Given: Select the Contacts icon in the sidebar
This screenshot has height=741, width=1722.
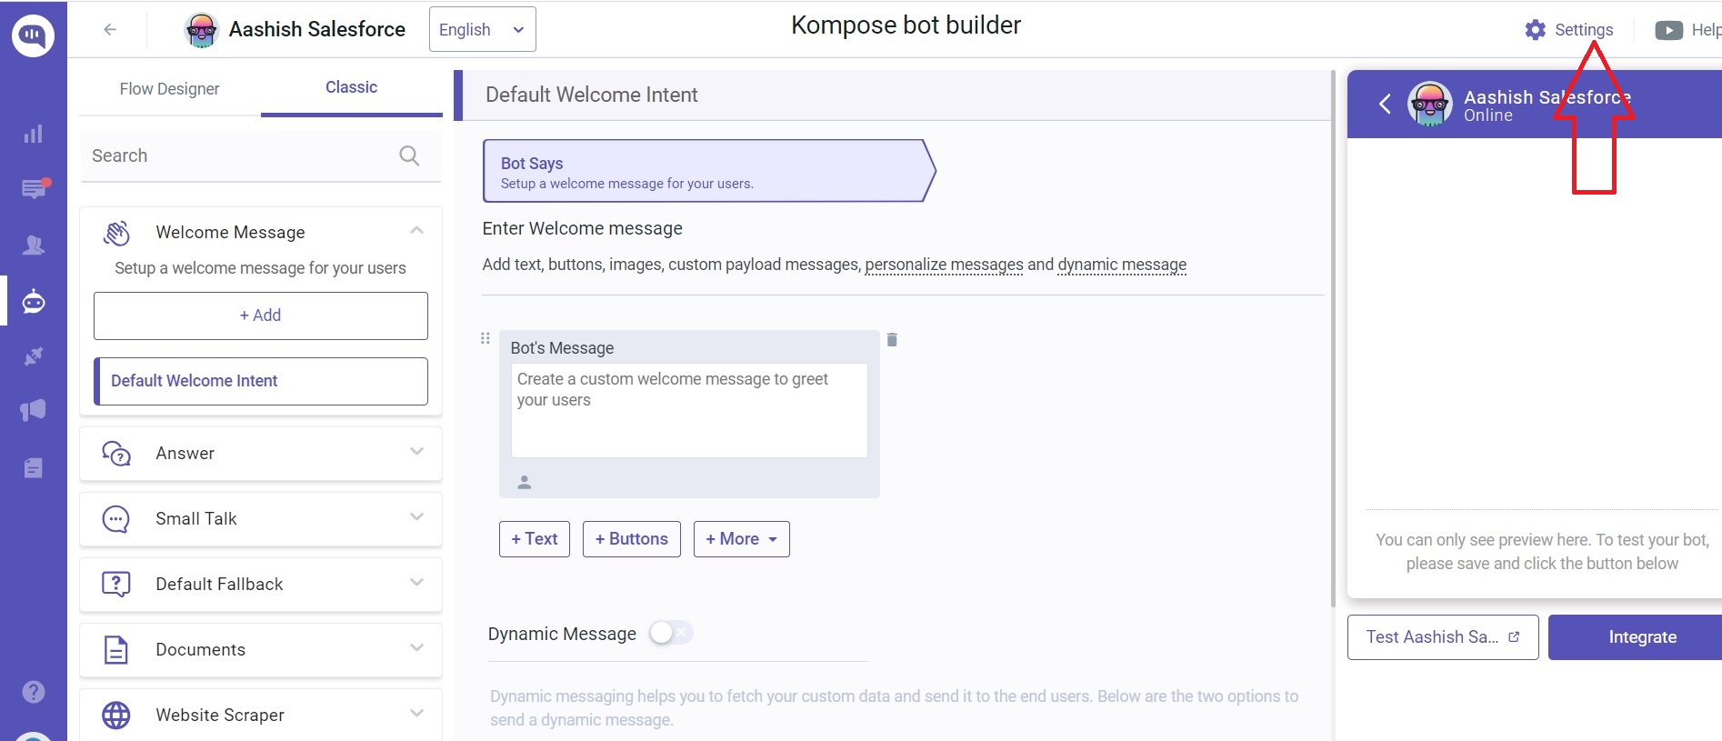Looking at the screenshot, I should (34, 245).
